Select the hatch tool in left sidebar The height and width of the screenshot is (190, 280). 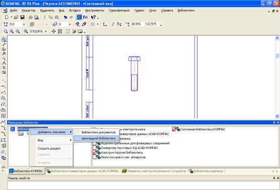tap(3, 152)
